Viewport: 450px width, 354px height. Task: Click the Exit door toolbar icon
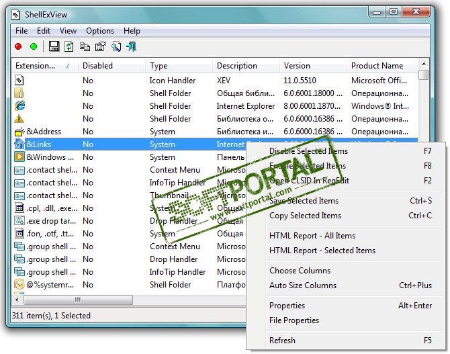pyautogui.click(x=131, y=46)
